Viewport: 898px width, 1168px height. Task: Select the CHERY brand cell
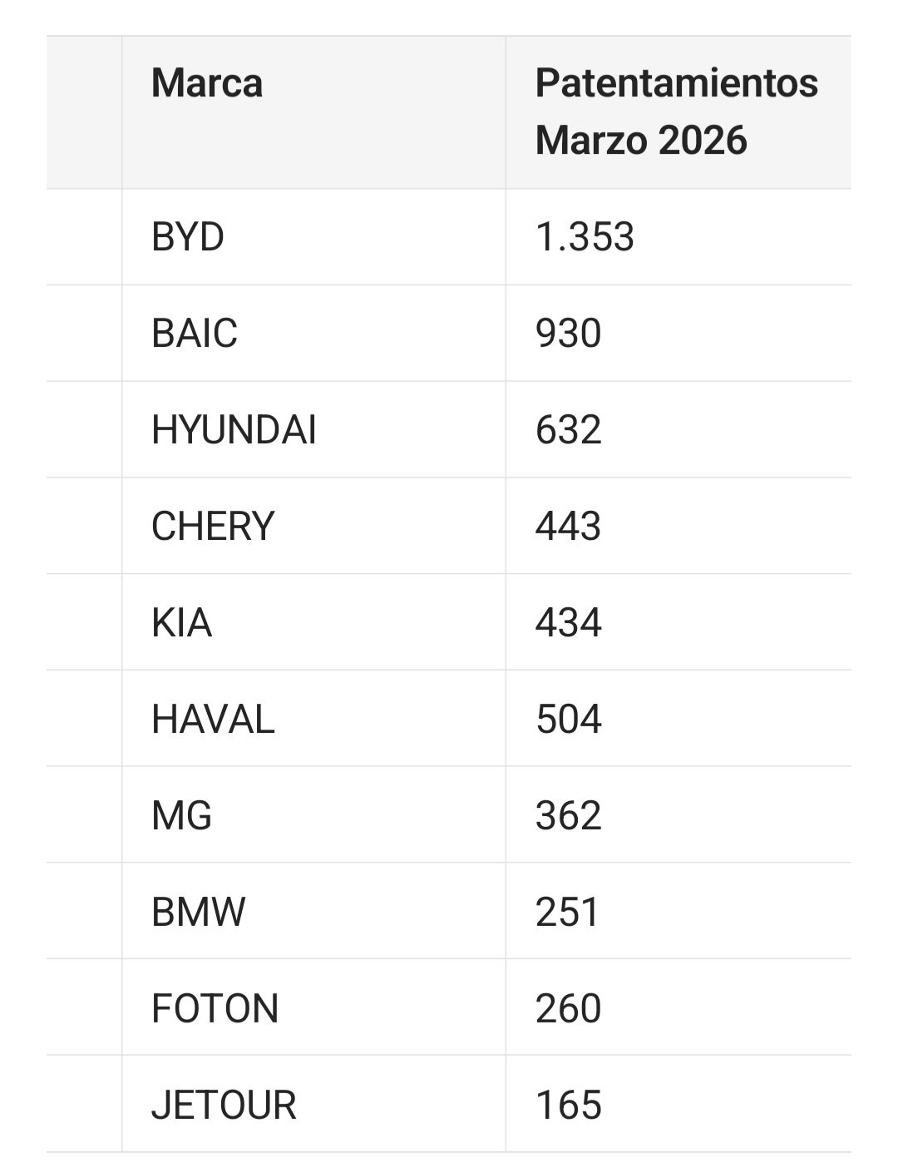(x=213, y=526)
